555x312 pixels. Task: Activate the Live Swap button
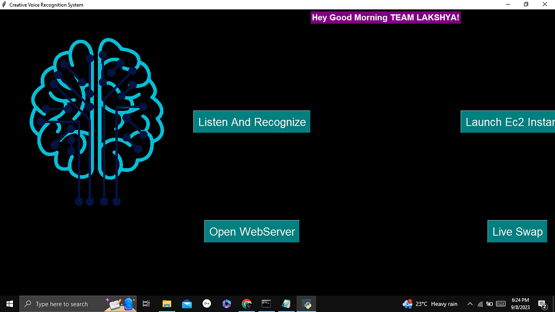pyautogui.click(x=517, y=231)
